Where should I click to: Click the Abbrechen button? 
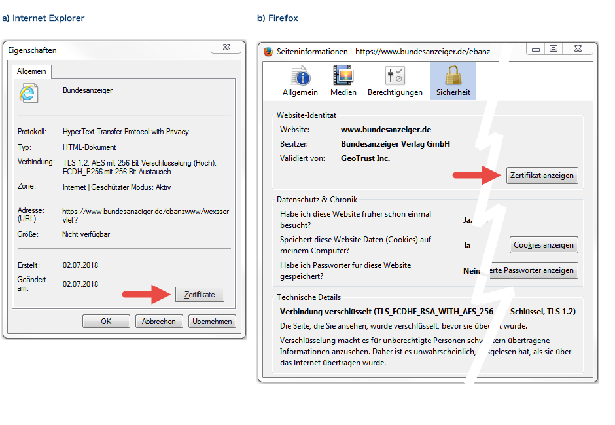click(159, 321)
